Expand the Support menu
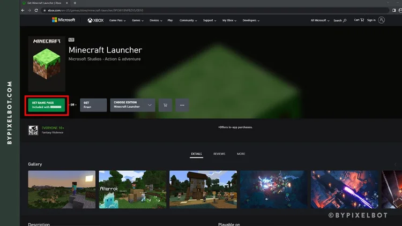 [x=210, y=20]
